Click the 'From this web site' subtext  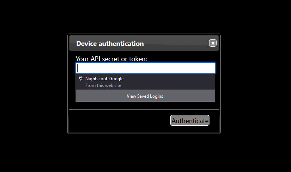[x=103, y=85]
